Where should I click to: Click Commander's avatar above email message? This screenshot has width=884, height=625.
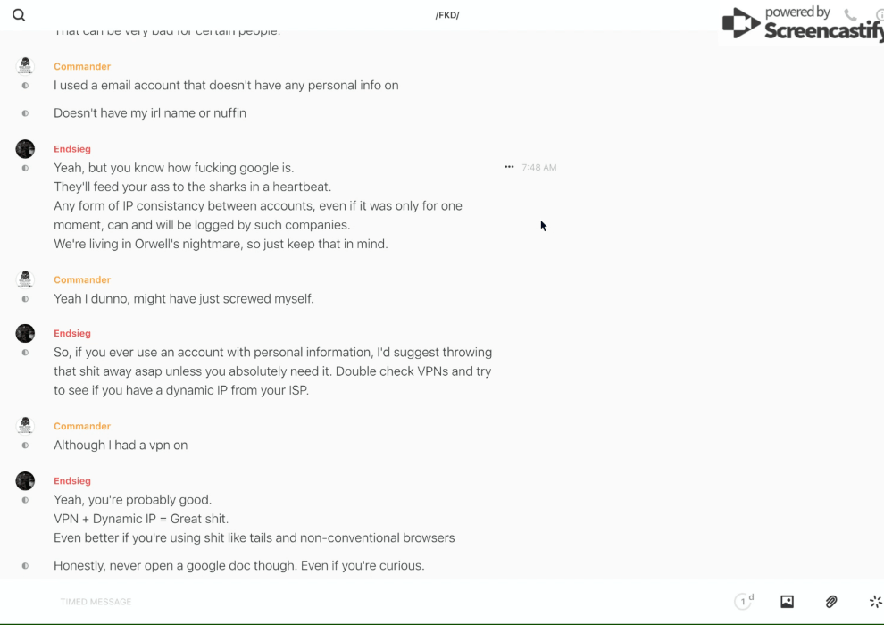[x=25, y=65]
